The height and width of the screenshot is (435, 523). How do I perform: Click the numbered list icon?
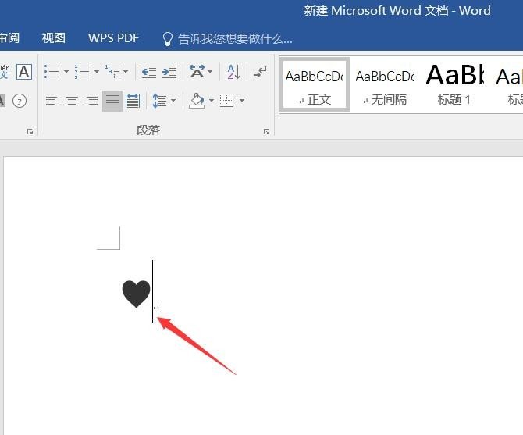82,71
